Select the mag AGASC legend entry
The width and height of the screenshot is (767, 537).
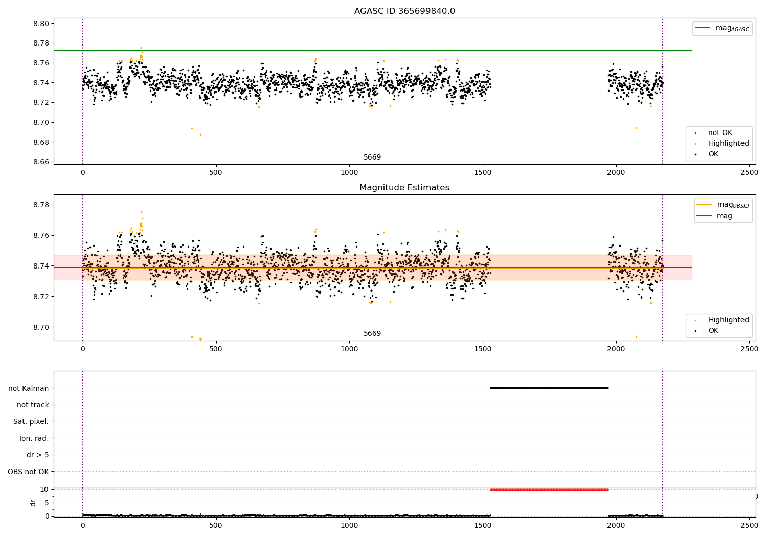722,28
